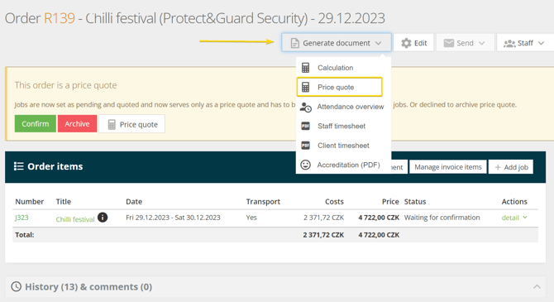The width and height of the screenshot is (554, 302).
Task: Collapse the History & comments section
Action: pos(537,286)
